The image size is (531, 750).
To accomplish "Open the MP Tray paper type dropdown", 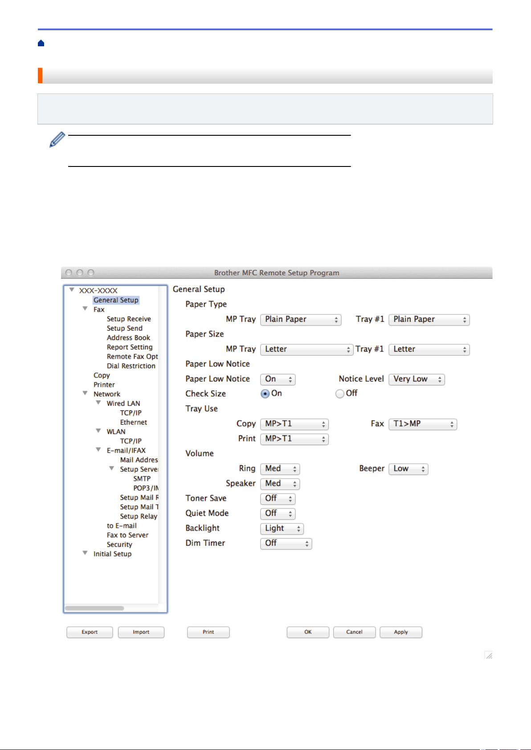I will click(x=301, y=320).
